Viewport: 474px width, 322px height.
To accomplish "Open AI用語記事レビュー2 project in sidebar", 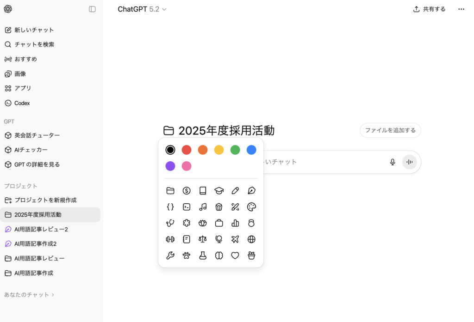I will click(x=41, y=229).
